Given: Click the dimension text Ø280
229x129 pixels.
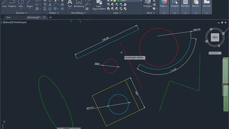Looking at the screenshot, I should point(97,64).
